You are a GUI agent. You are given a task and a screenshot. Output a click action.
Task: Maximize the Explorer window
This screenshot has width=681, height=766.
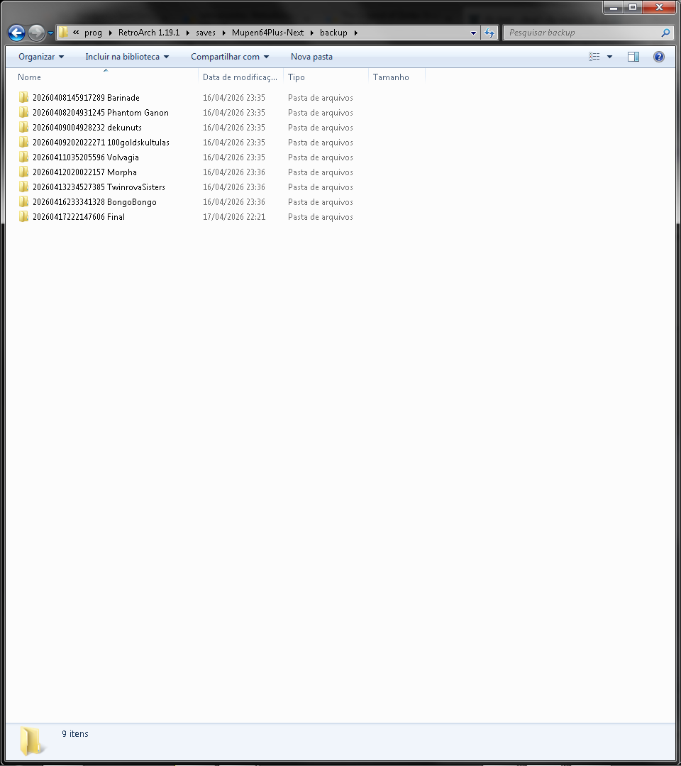tap(633, 7)
